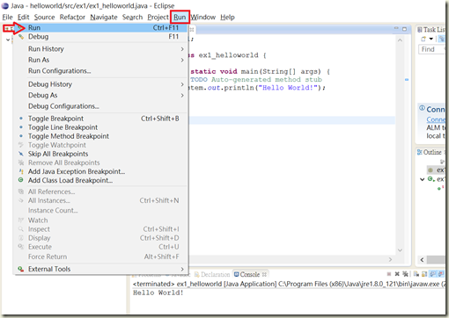Viewport: 449px width, 318px height.
Task: Click the editor scroll-up arrow
Action: (400, 40)
